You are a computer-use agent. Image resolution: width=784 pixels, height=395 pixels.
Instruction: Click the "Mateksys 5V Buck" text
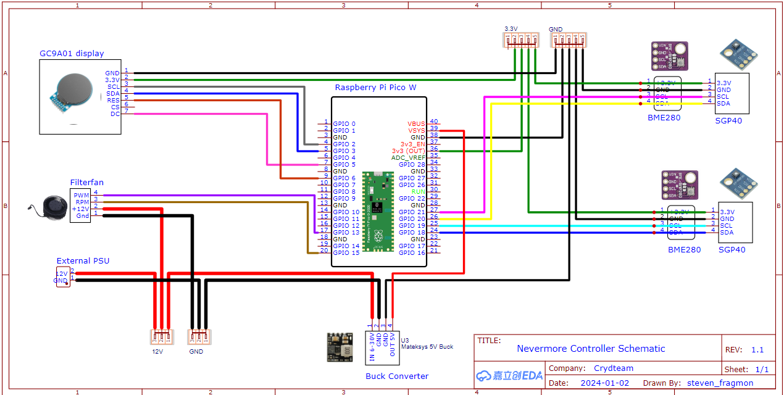(x=427, y=347)
